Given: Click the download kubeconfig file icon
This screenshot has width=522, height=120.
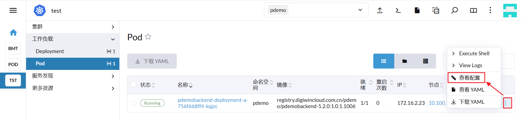Looking at the screenshot, I should (417, 10).
